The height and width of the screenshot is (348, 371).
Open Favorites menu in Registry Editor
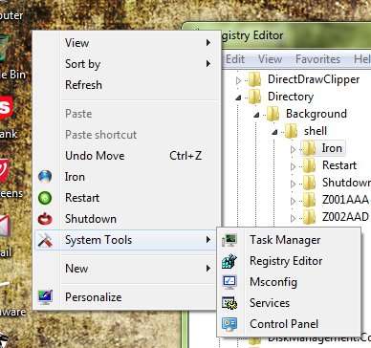317,59
